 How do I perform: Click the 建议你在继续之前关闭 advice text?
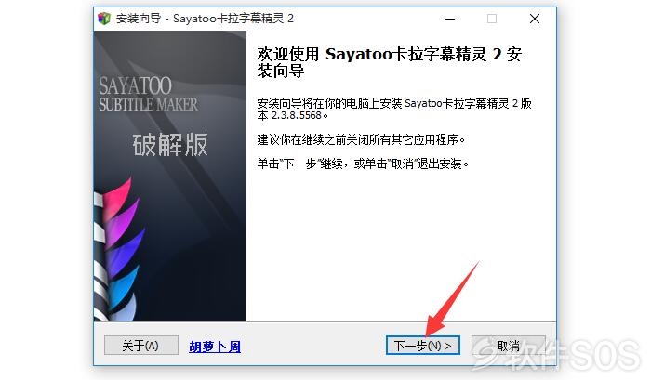coord(361,139)
